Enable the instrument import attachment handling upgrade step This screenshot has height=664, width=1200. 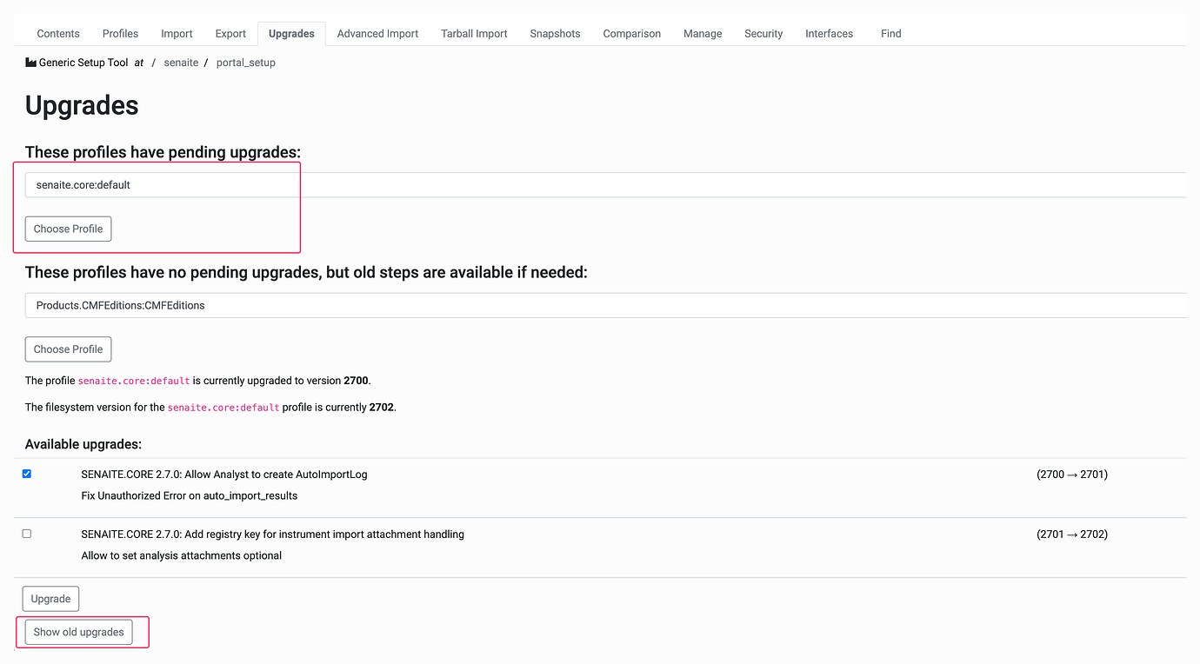click(x=26, y=533)
